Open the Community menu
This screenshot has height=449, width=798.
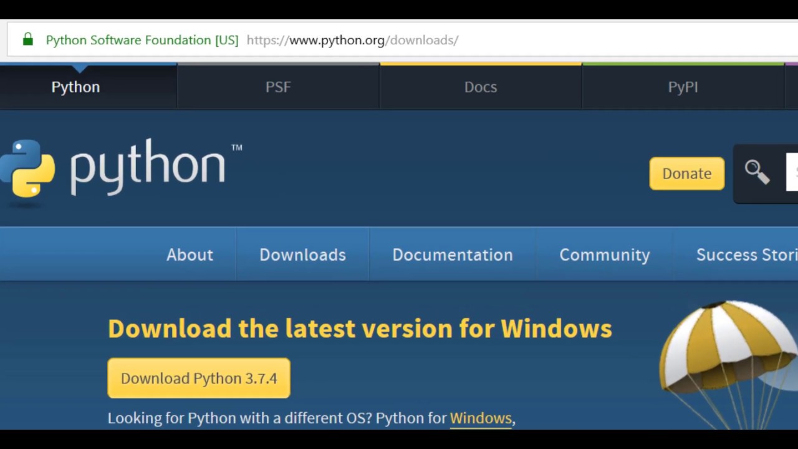click(x=604, y=254)
